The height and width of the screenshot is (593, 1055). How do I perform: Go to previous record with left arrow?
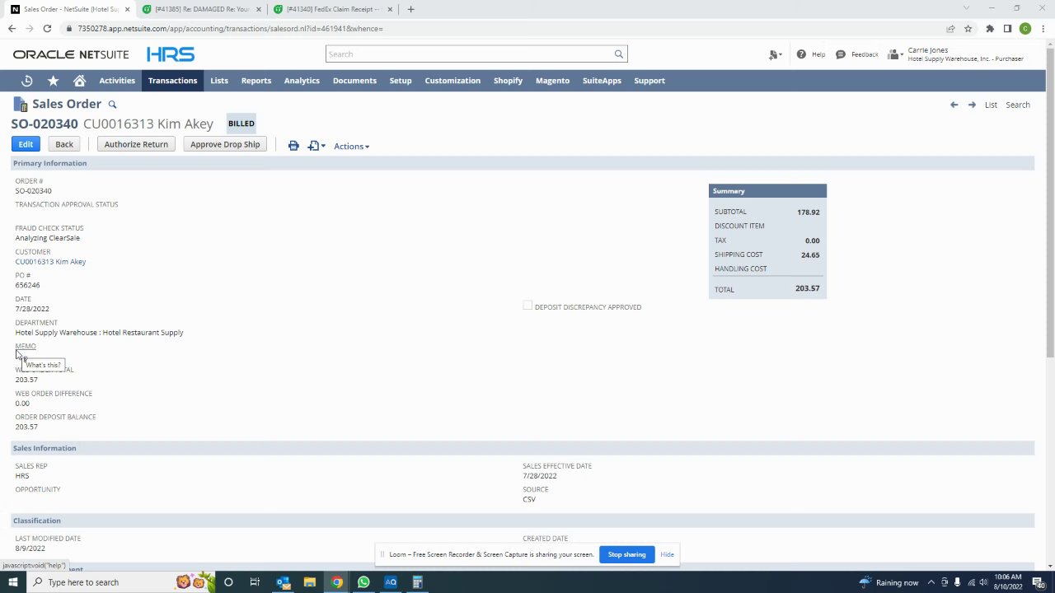pyautogui.click(x=954, y=105)
